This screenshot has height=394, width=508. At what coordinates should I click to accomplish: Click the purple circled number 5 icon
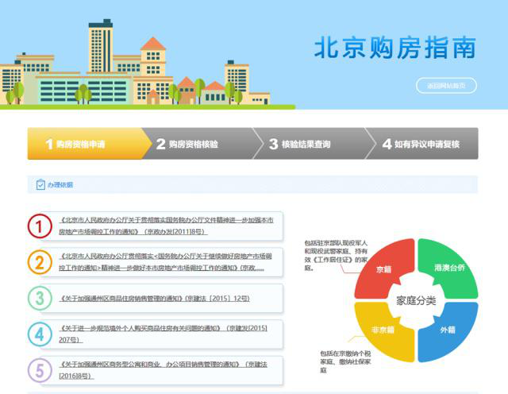[x=40, y=370]
